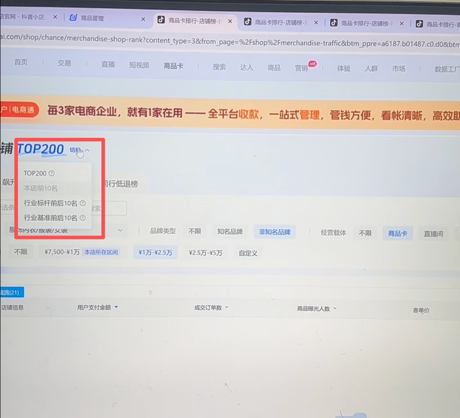The height and width of the screenshot is (418, 460).
Task: Open the 人群 navigation item
Action: pos(371,68)
